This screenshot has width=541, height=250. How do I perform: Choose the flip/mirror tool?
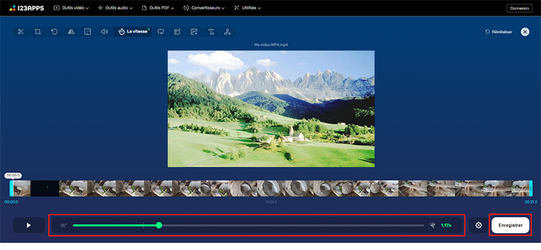pyautogui.click(x=71, y=32)
